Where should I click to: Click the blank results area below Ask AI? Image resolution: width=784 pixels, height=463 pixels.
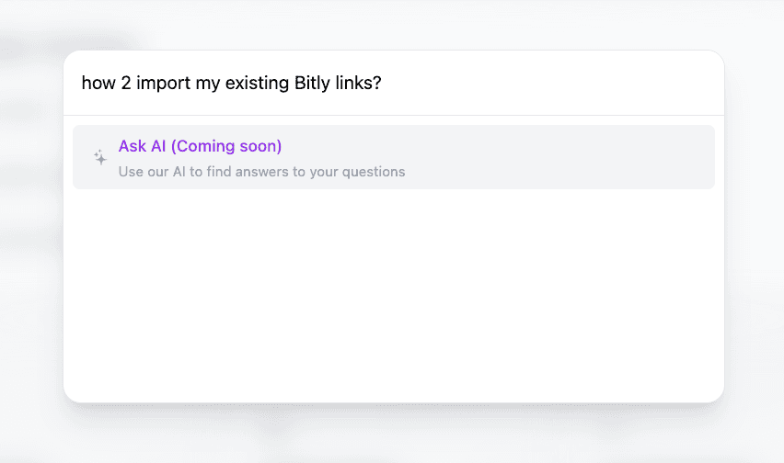coord(394,294)
